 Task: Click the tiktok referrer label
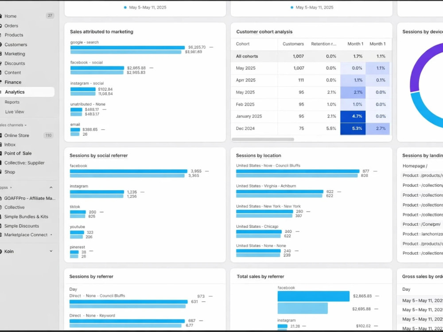75,207
